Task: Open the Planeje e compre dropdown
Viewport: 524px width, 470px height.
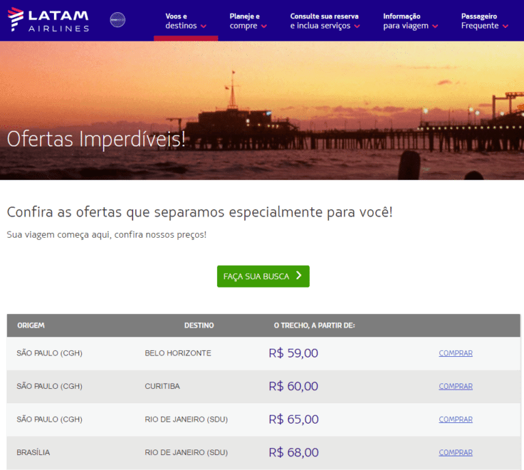Action: pyautogui.click(x=248, y=21)
